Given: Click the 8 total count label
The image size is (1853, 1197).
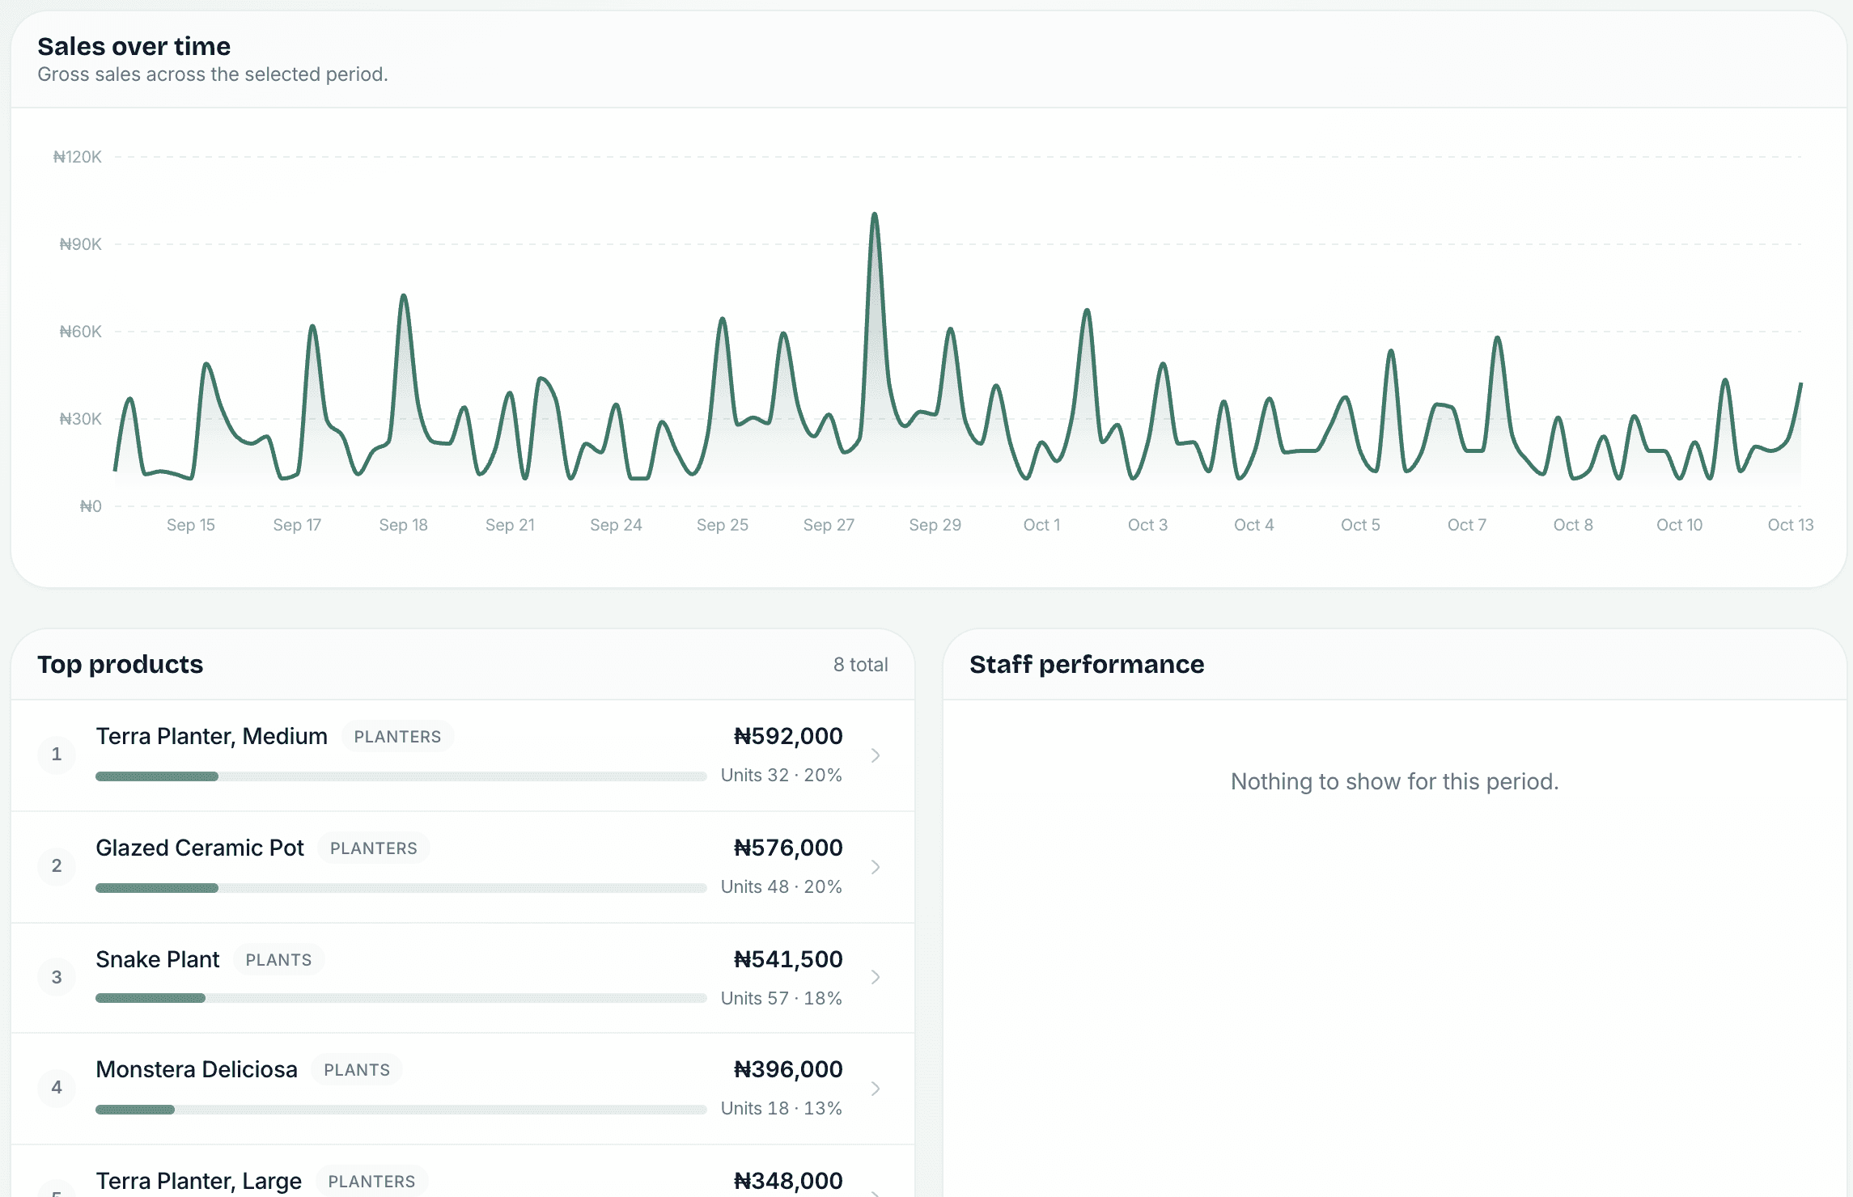Looking at the screenshot, I should (861, 665).
